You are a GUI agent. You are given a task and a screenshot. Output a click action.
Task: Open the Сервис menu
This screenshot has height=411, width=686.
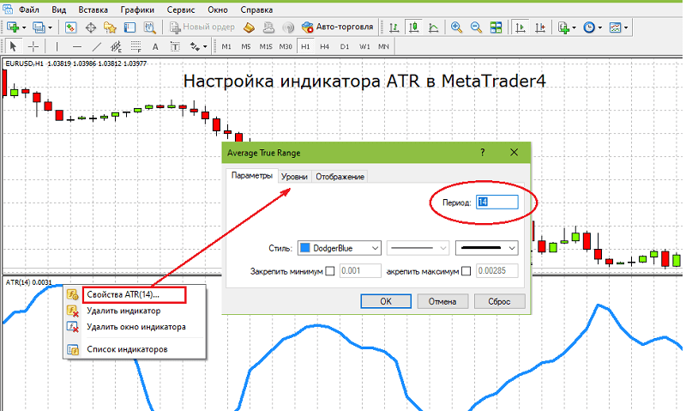pos(181,9)
